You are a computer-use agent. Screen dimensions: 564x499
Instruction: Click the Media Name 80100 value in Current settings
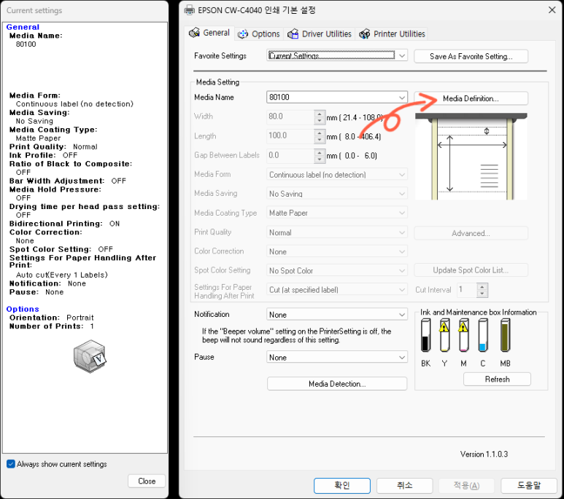(x=26, y=44)
